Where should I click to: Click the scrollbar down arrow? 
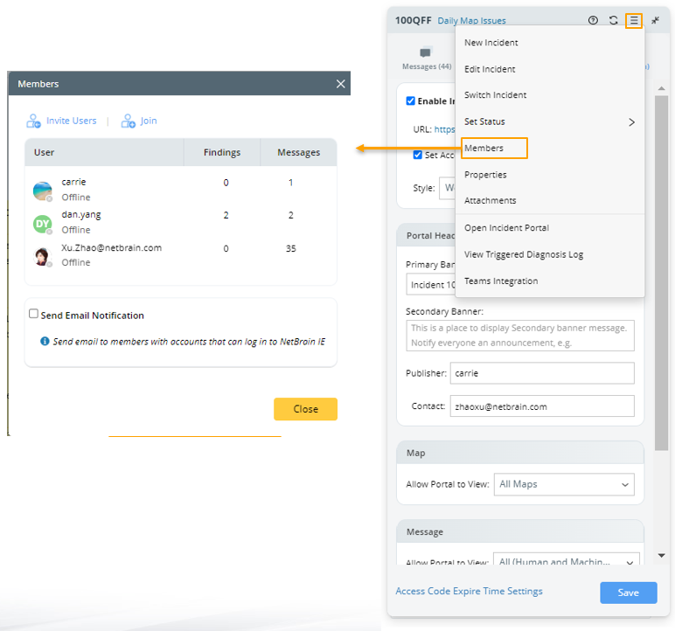(x=661, y=555)
